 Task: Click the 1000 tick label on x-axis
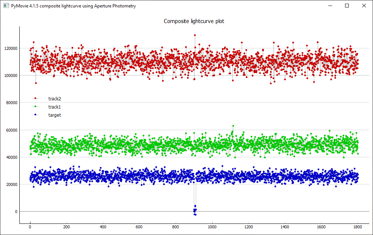tap(212, 226)
